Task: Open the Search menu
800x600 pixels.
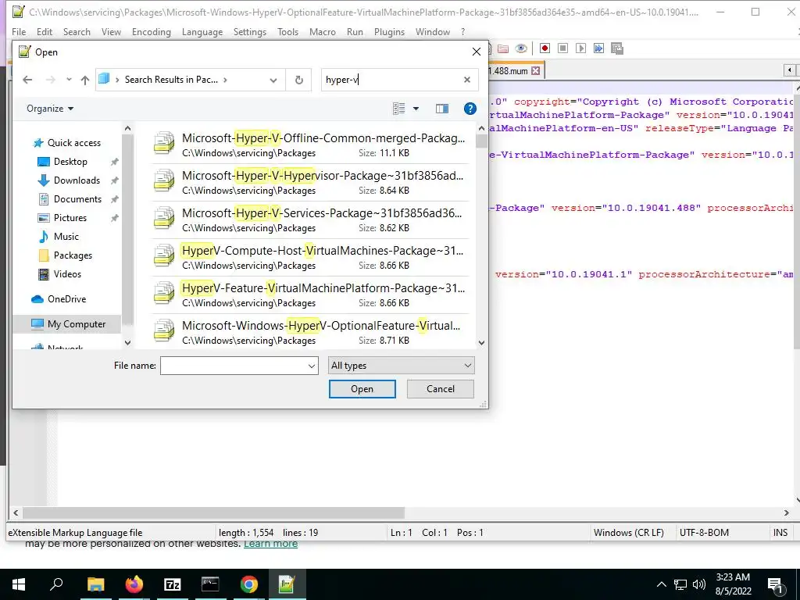Action: [x=77, y=31]
